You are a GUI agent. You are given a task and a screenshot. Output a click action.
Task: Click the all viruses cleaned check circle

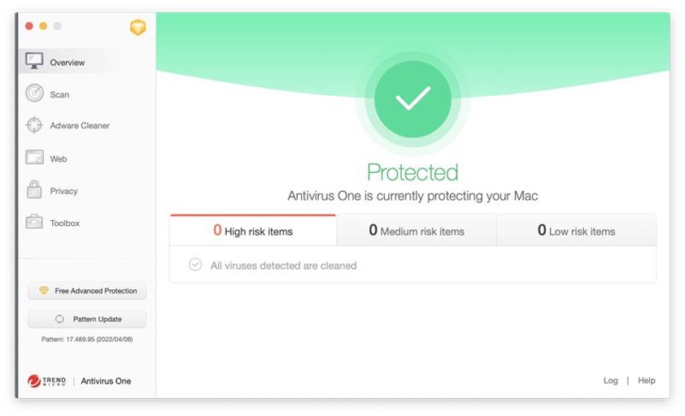tap(195, 265)
